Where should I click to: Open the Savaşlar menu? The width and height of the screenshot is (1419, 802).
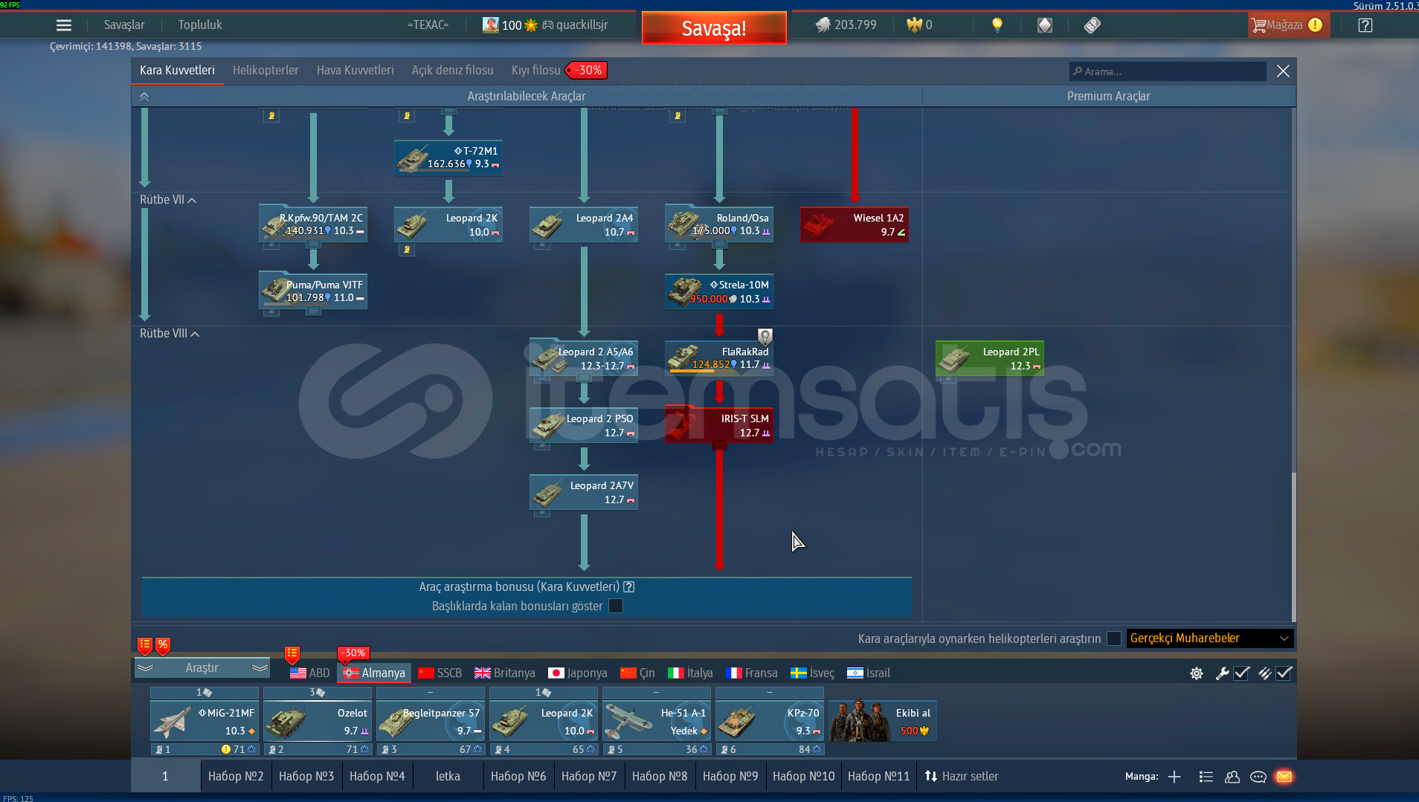[x=124, y=25]
